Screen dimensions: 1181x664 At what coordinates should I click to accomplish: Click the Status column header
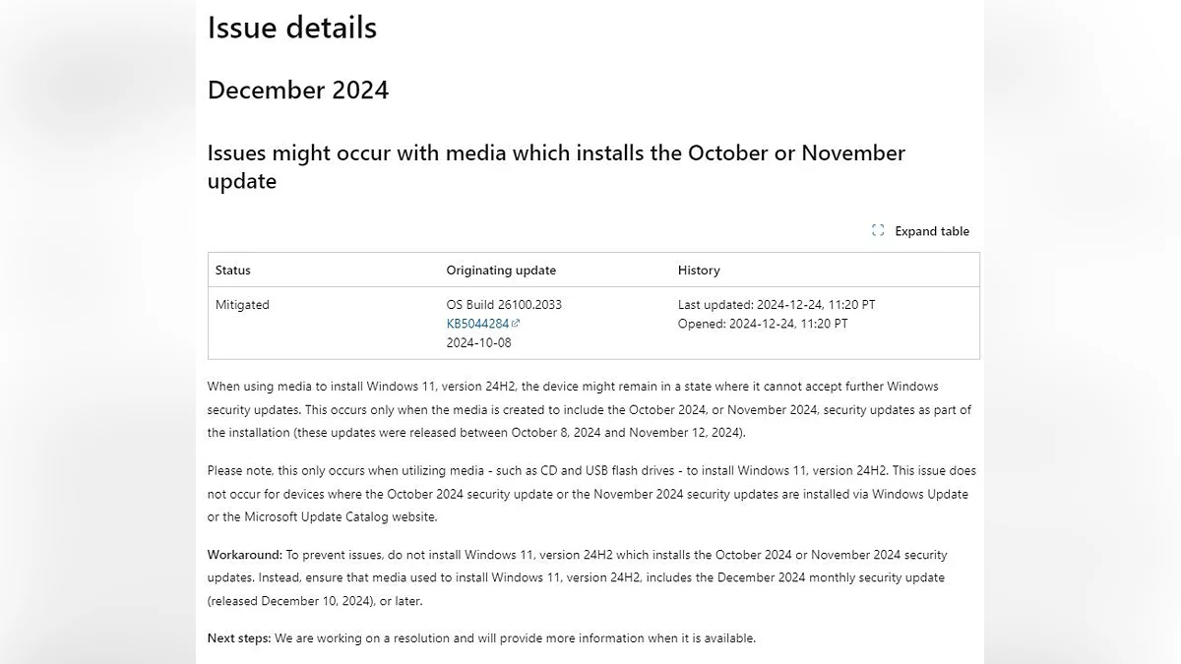[233, 271]
